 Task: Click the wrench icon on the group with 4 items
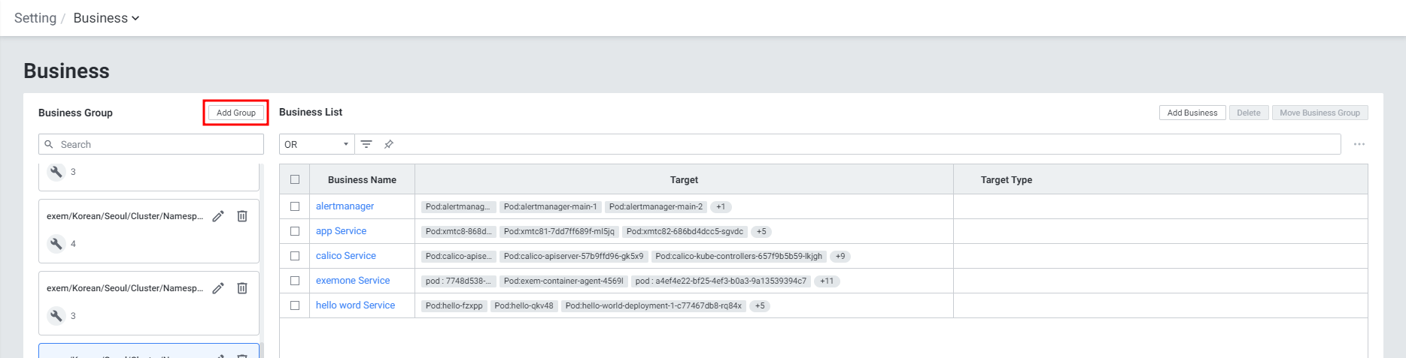point(56,243)
